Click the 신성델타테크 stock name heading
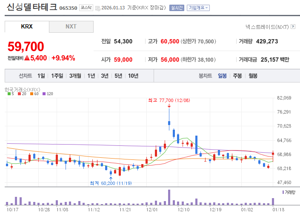300x213 pixels. [32, 7]
